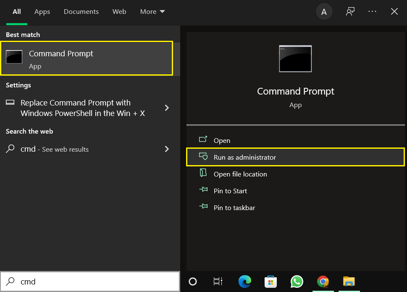Click the Task View icon
The width and height of the screenshot is (407, 292).
coord(218,282)
